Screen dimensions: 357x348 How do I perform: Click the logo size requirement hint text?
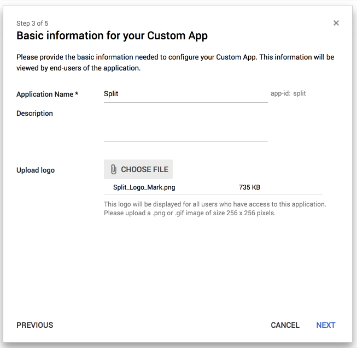[214, 208]
